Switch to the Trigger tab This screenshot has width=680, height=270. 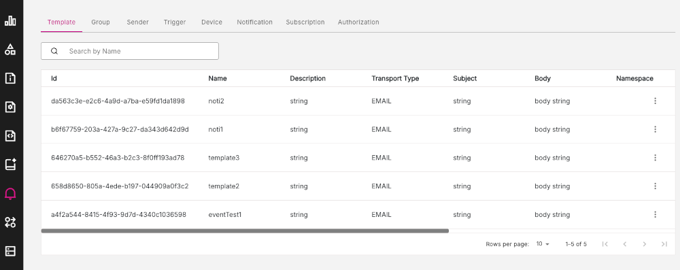point(175,22)
